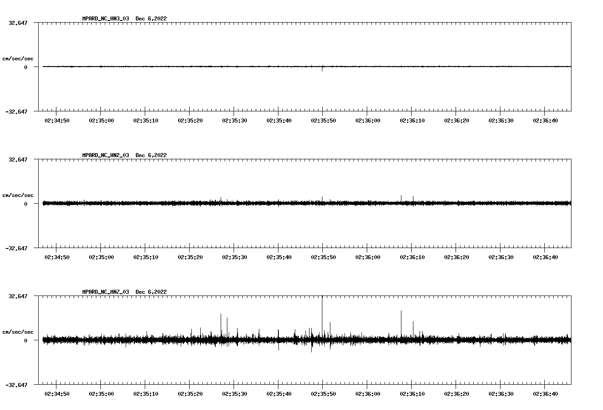The width and height of the screenshot is (603, 410).
Task: Click the cm/sec/sec unit label on top trace
Action: tap(18, 58)
